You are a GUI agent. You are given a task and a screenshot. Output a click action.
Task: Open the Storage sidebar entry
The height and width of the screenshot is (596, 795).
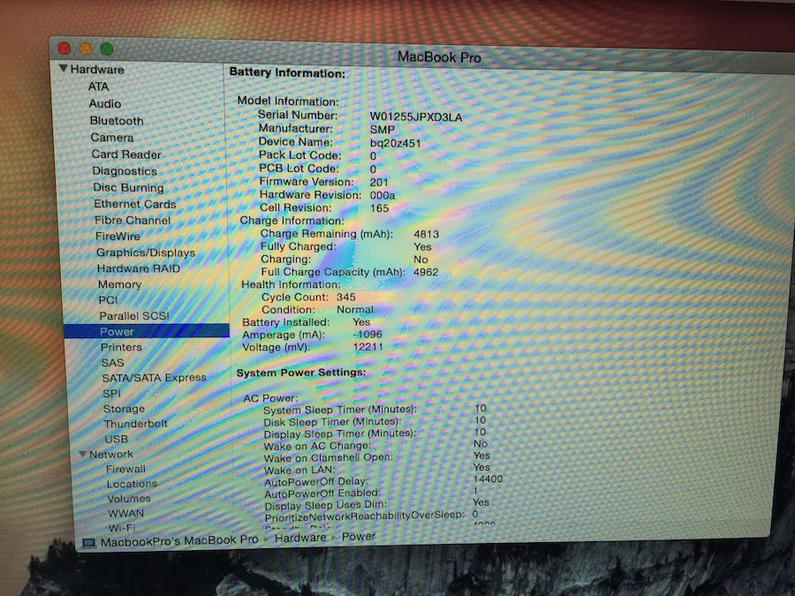(x=124, y=409)
